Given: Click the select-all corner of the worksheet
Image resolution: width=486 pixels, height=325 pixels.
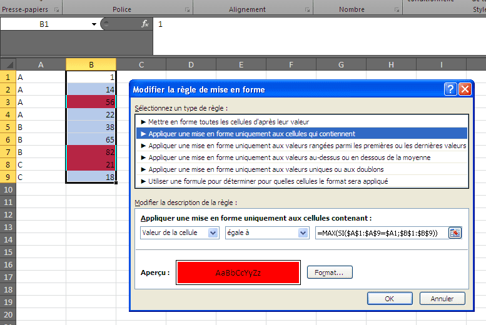Looking at the screenshot, I should click(x=8, y=64).
